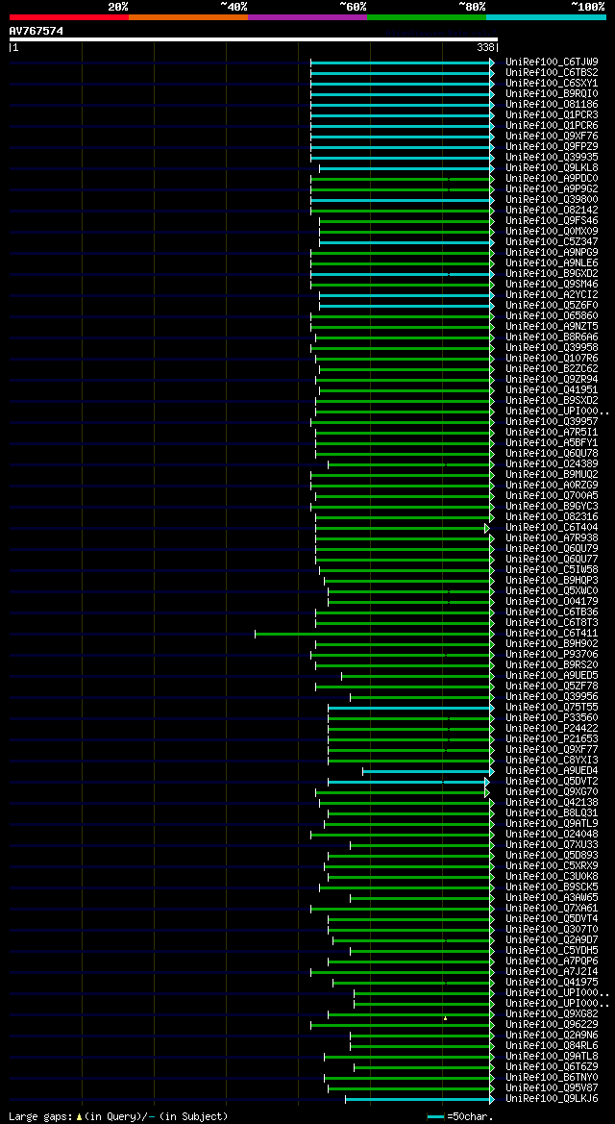Select the UniRef100_C6T404 label
Screen dimensions: 615x1124
(x=552, y=528)
